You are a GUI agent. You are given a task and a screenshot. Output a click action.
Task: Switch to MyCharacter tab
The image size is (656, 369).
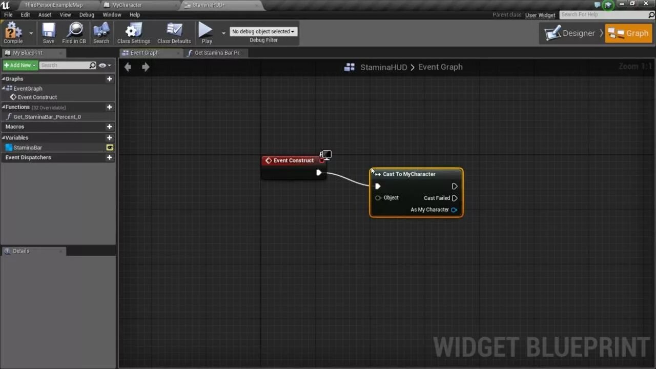pos(127,5)
